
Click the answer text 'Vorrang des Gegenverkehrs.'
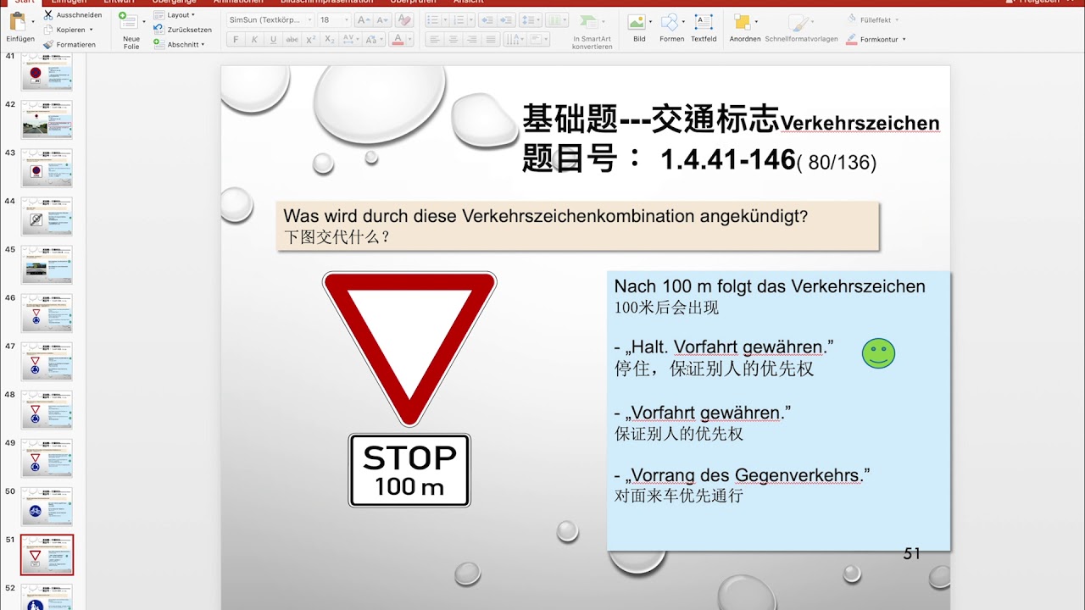pos(747,475)
